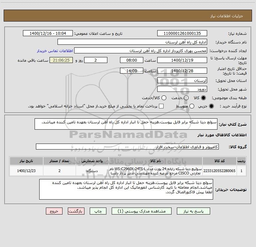Click the delivery province field لرستان
This screenshot has height=247, width=256.
point(182,80)
